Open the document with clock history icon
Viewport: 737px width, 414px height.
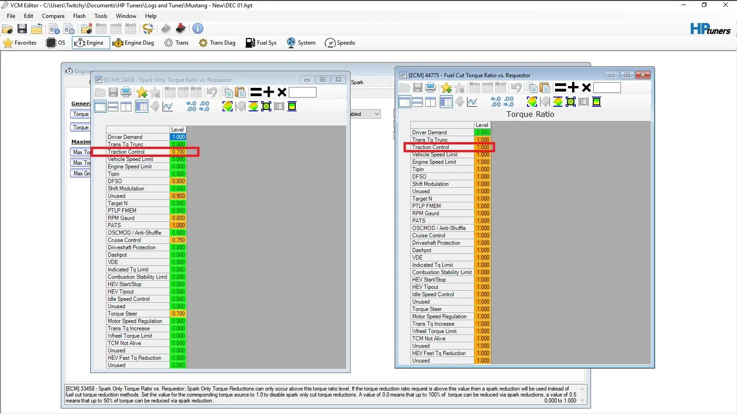69,29
